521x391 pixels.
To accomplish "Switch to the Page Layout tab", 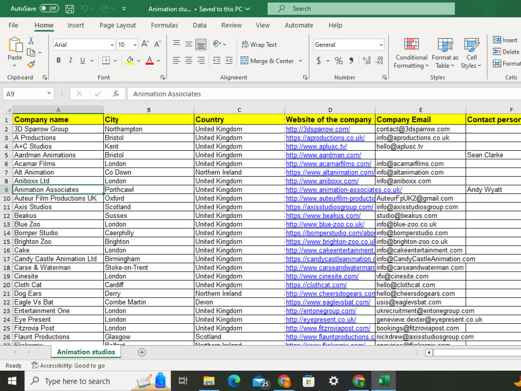I will 118,25.
